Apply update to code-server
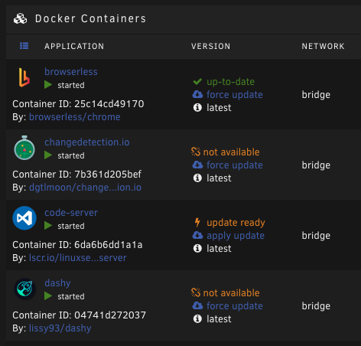 tap(236, 236)
